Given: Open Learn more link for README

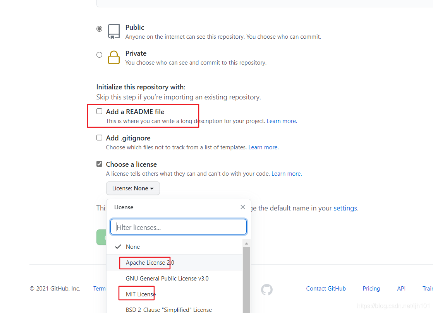Looking at the screenshot, I should [x=282, y=121].
